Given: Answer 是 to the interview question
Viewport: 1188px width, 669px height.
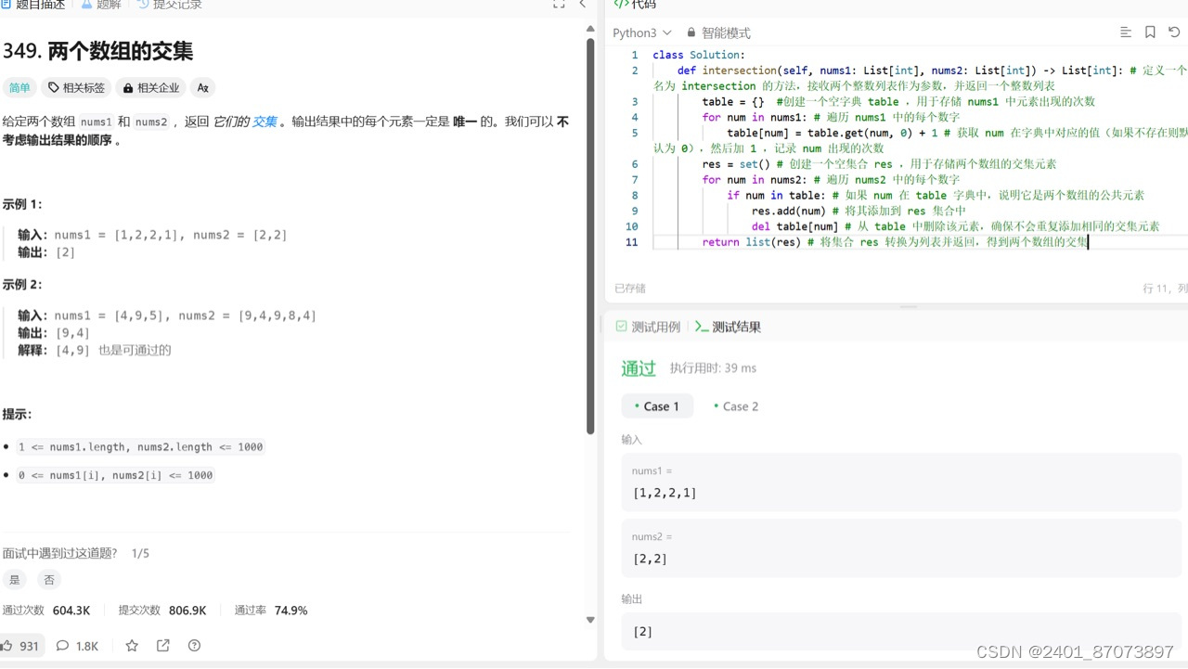Looking at the screenshot, I should click(14, 580).
